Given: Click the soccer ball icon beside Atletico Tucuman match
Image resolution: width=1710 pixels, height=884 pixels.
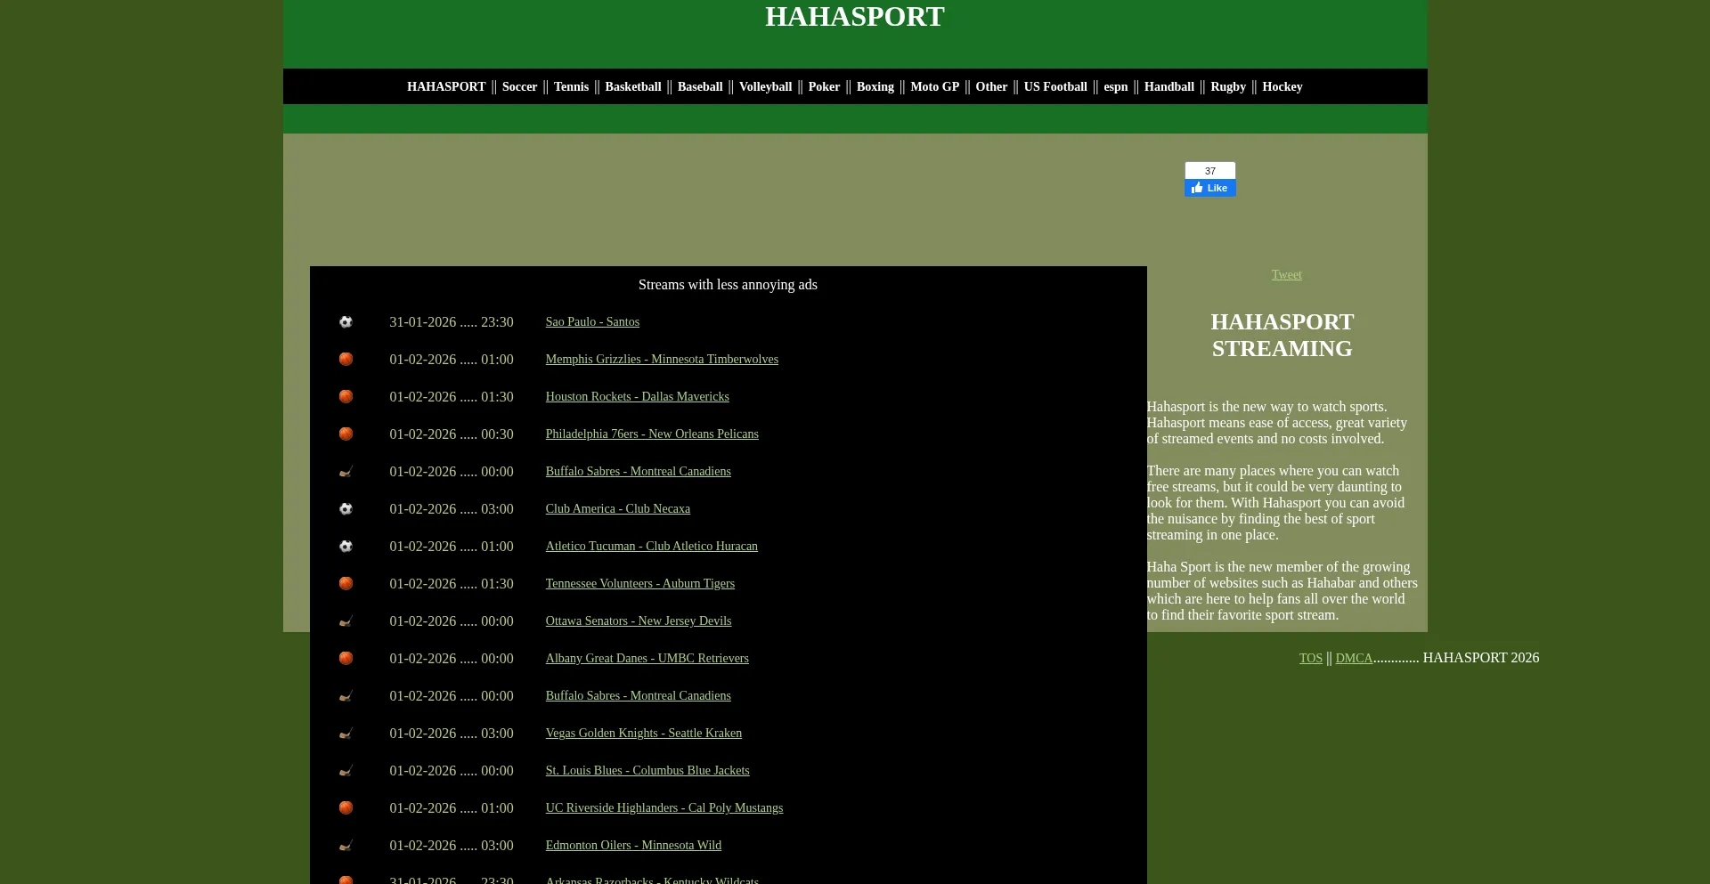Looking at the screenshot, I should 346,547.
